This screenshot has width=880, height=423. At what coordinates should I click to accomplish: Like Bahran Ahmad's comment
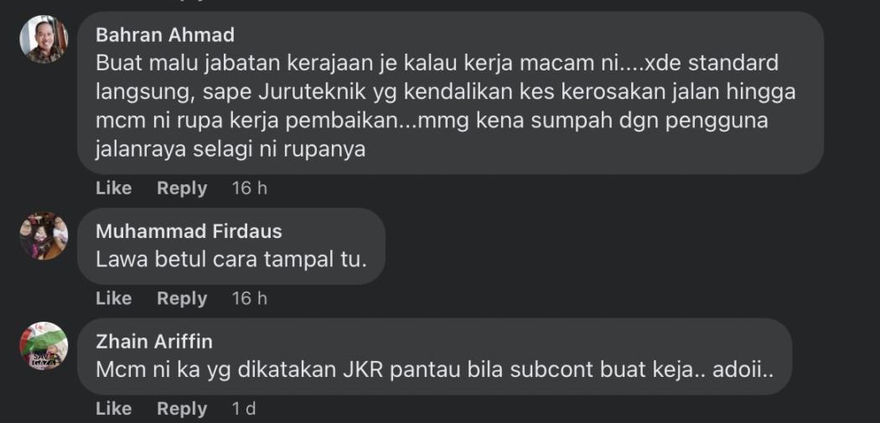click(114, 188)
